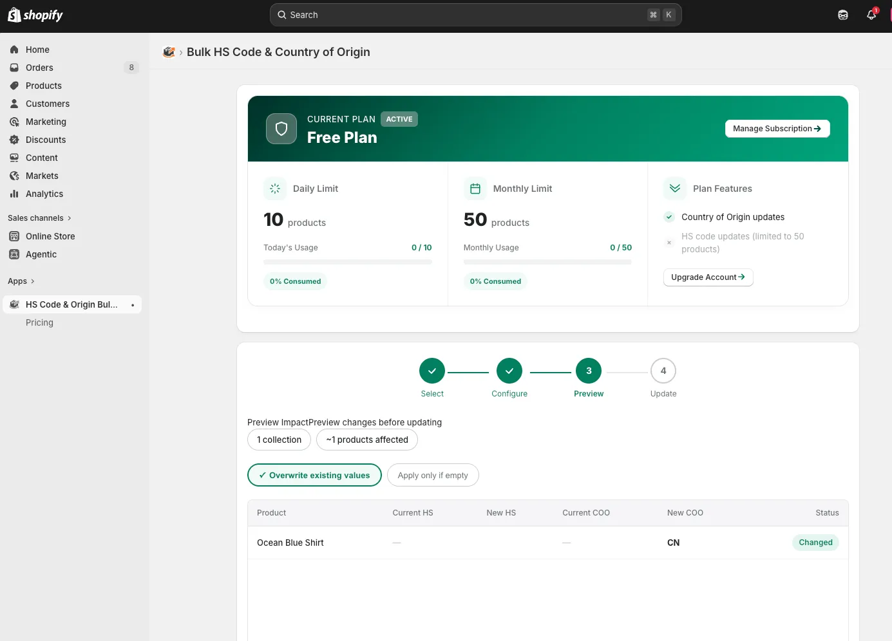Jump to the Update step 4
Viewport: 892px width, 641px height.
(x=663, y=371)
